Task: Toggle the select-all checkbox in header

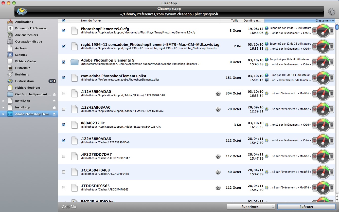Action: [64, 21]
